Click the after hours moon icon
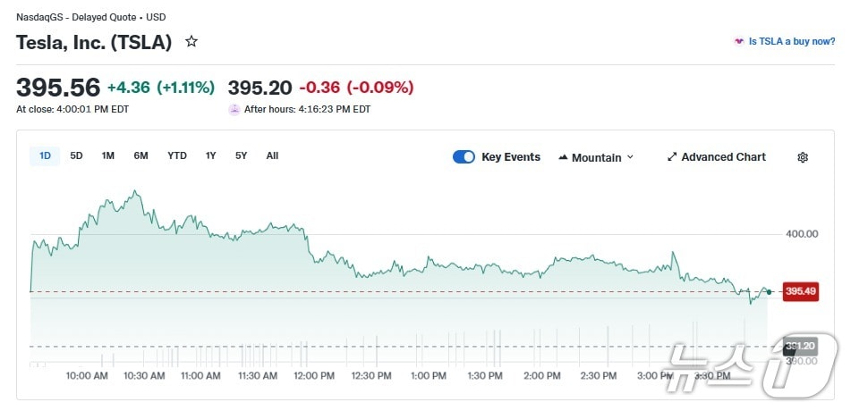 (x=234, y=110)
